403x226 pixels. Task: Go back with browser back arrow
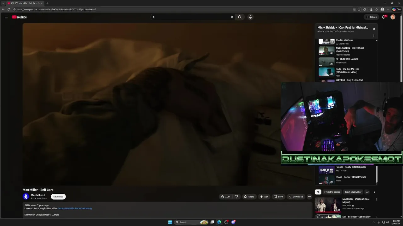(3, 9)
